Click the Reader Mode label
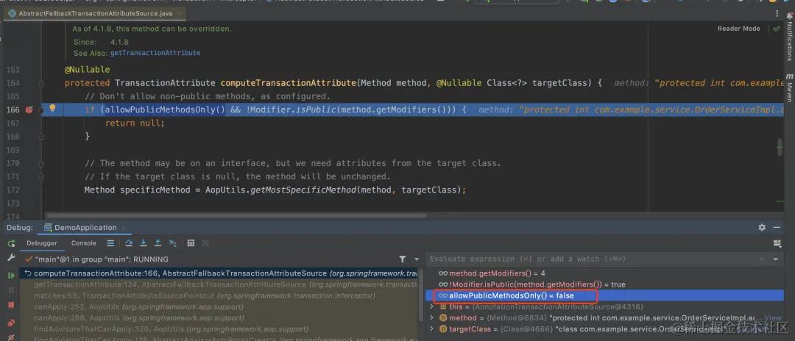The height and width of the screenshot is (341, 795). click(739, 29)
